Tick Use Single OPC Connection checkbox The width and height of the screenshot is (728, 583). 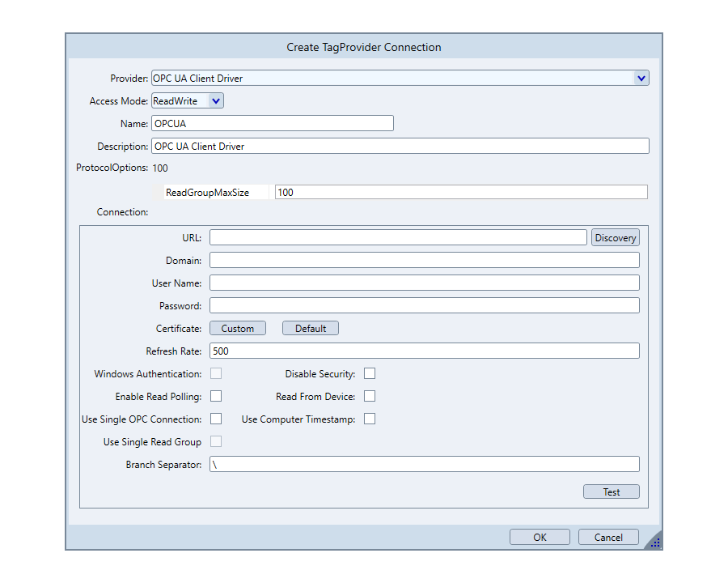pos(216,419)
